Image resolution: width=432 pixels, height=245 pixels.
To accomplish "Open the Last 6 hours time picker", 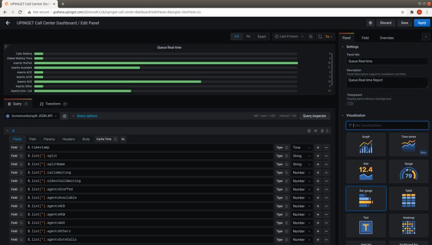I will pos(289,36).
